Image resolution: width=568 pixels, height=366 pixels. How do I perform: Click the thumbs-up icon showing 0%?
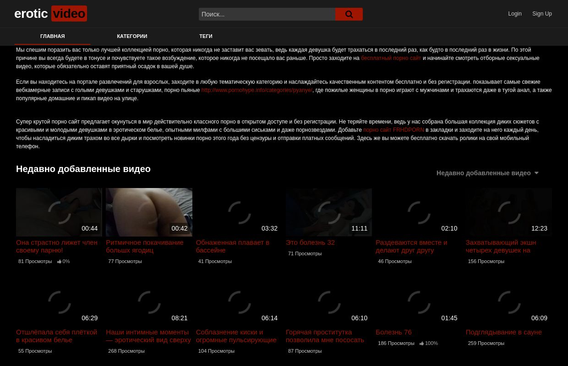(60, 261)
